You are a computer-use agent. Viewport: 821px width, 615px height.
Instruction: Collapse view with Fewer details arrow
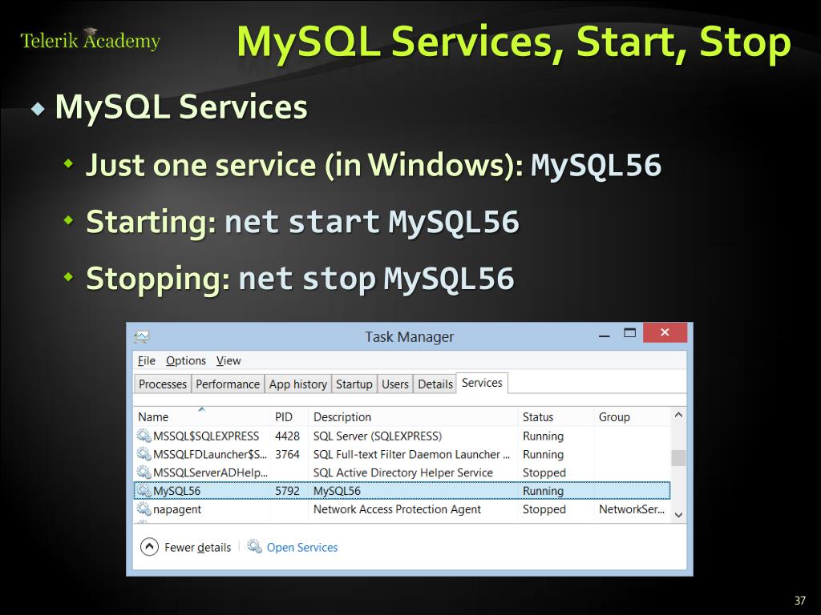[149, 547]
